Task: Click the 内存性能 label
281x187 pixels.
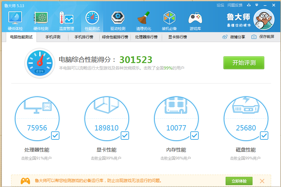Action: click(x=176, y=150)
